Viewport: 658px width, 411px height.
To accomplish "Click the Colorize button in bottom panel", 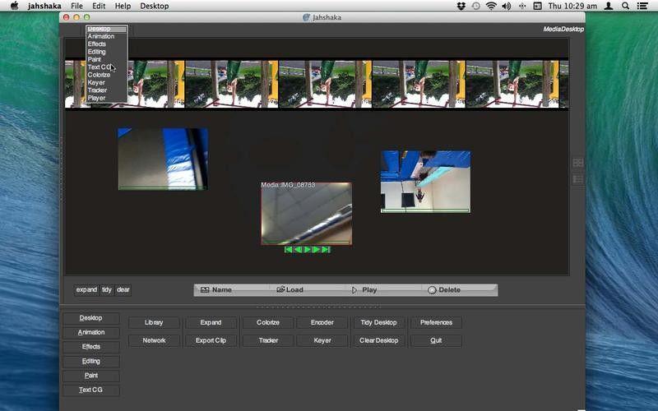I will point(268,322).
